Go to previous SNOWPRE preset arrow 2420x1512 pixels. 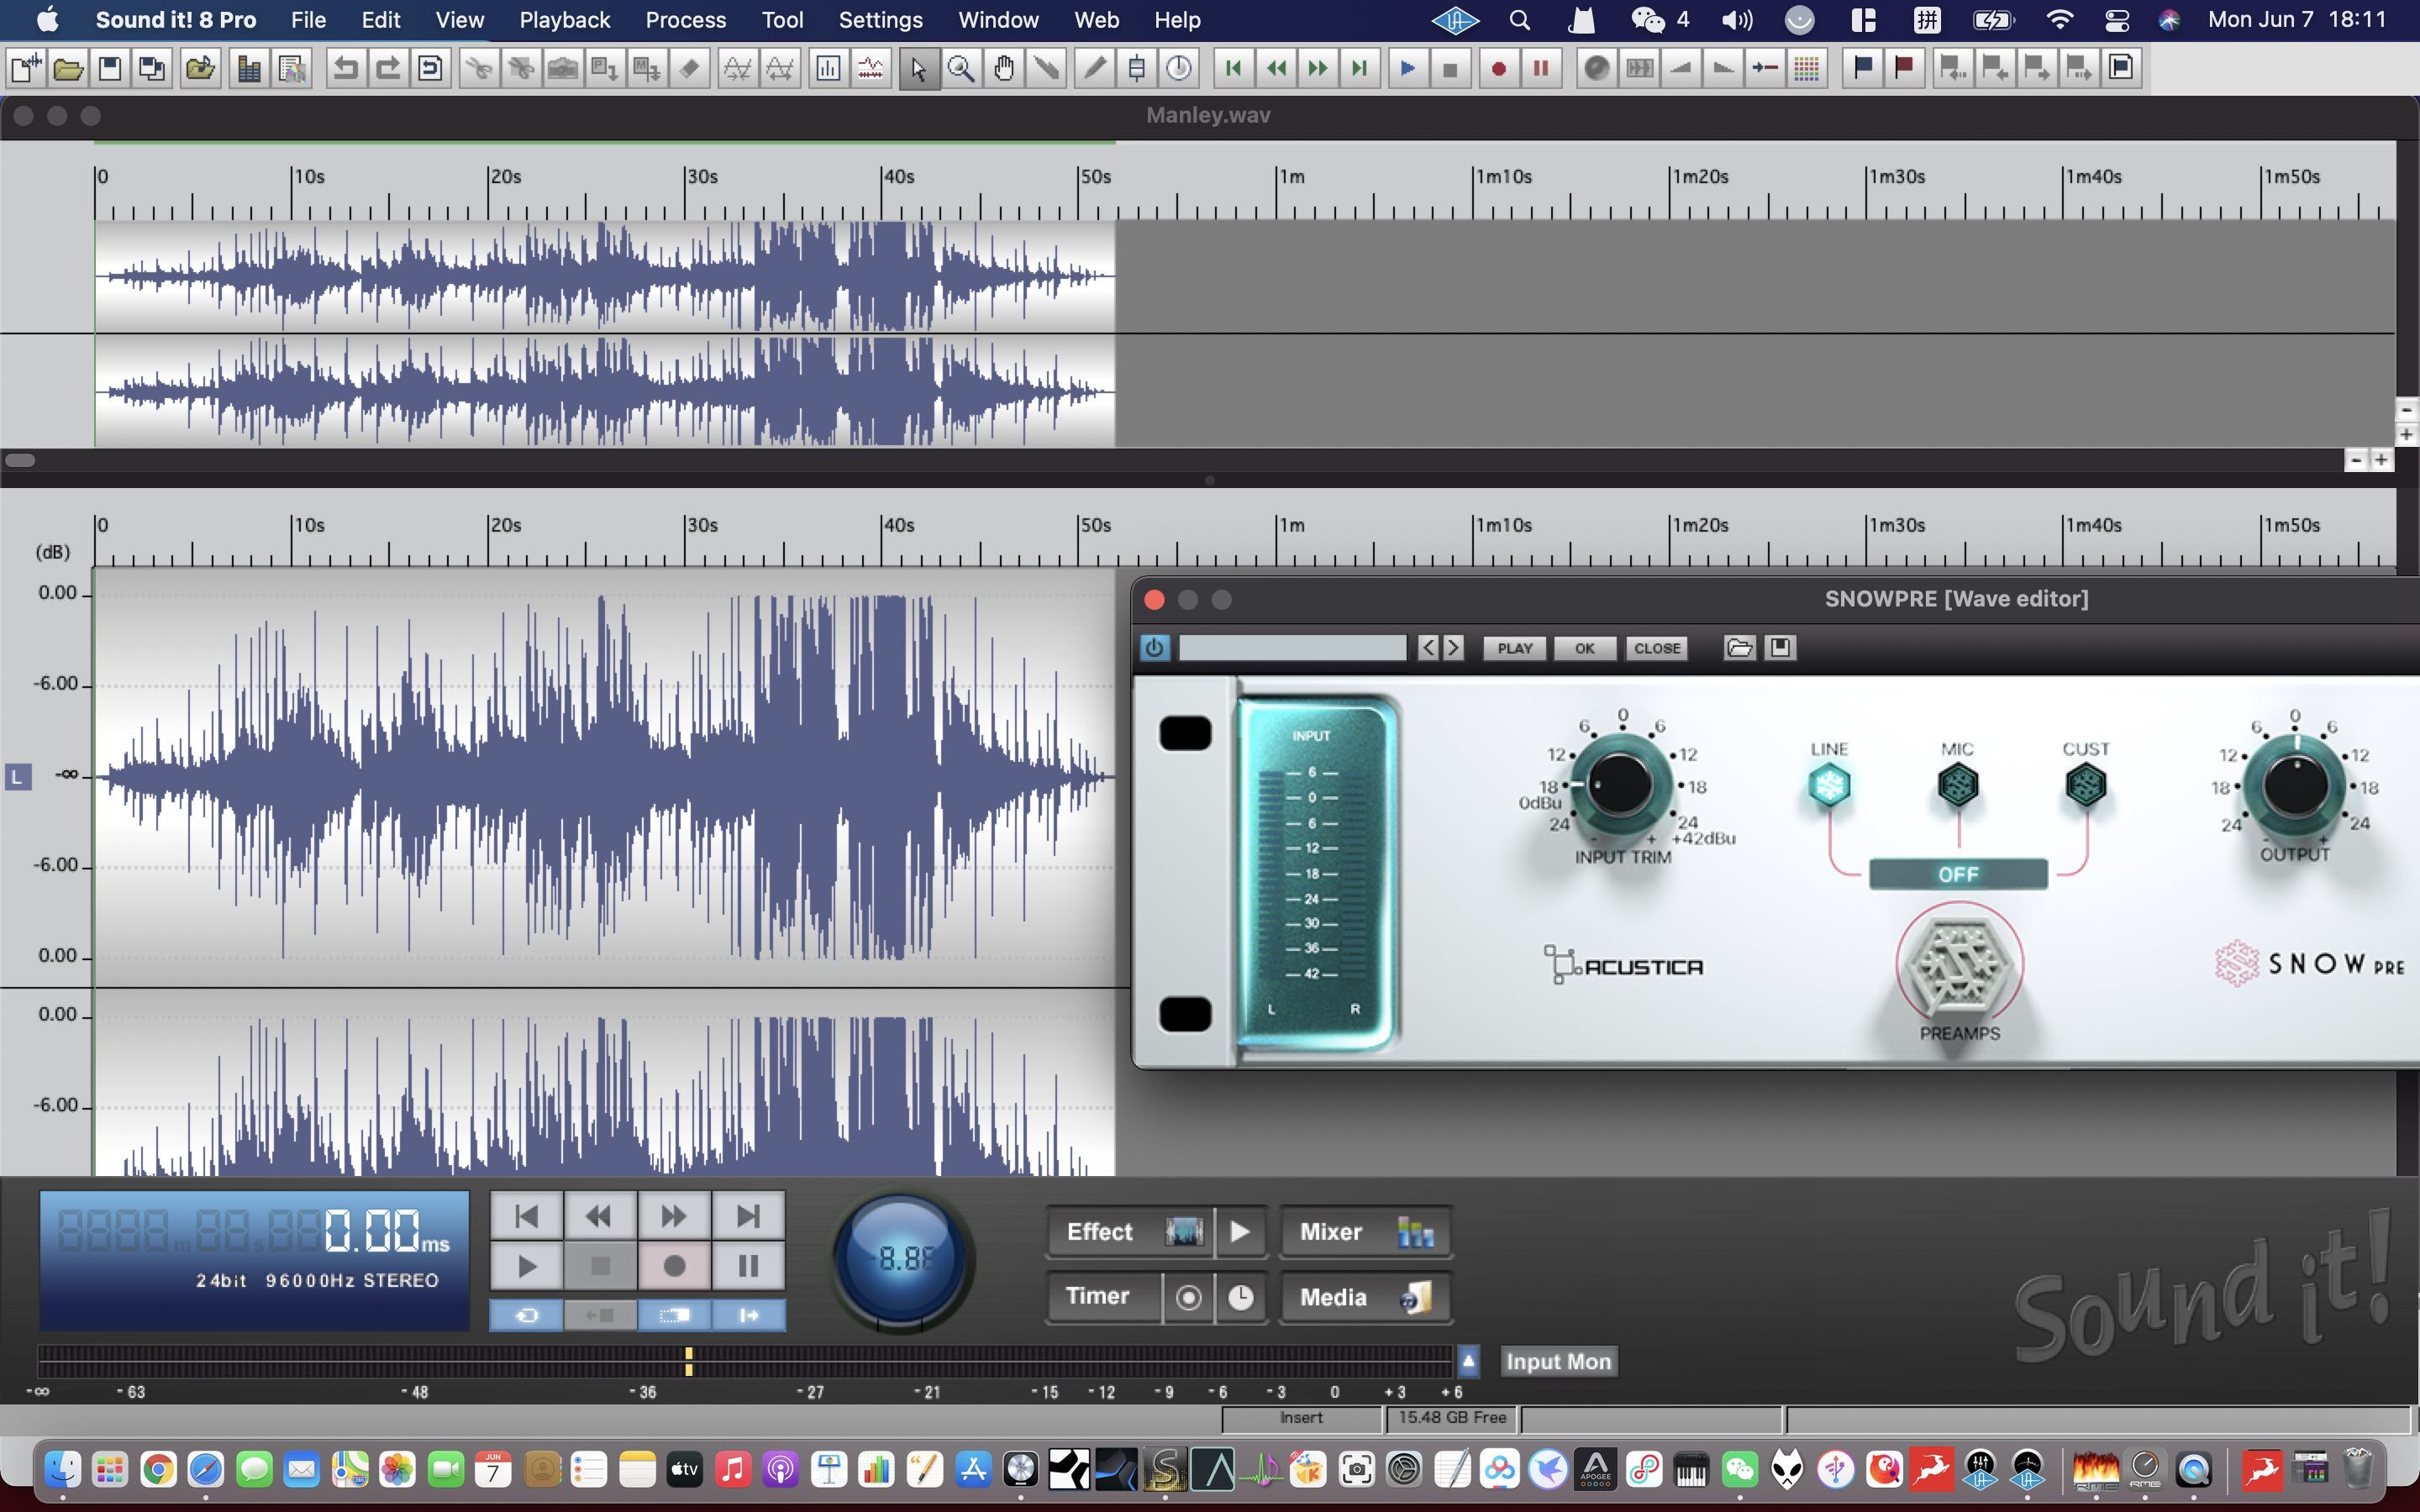[1429, 648]
